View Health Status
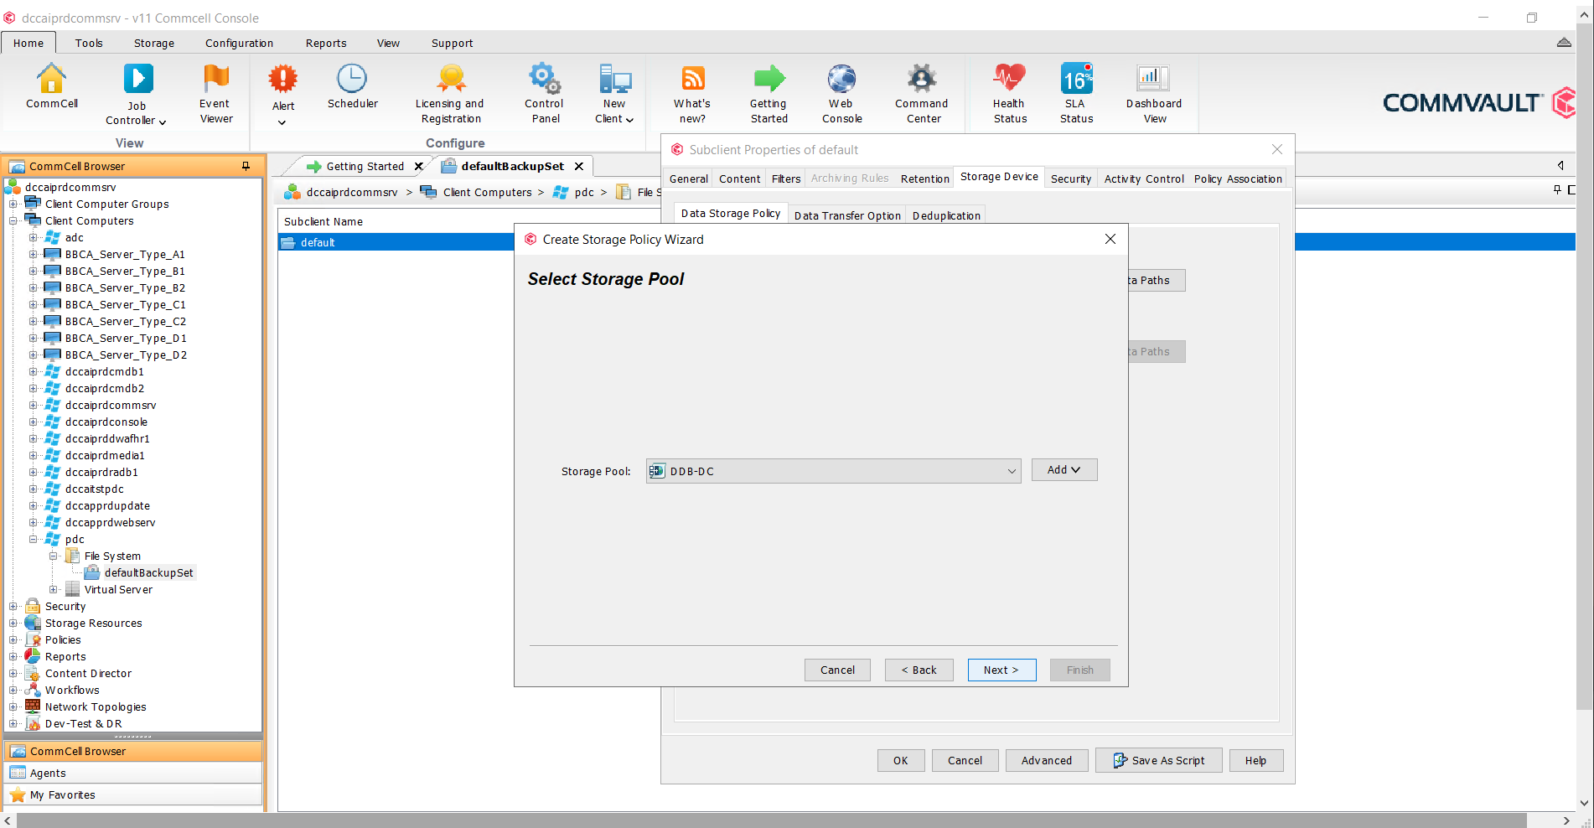 (x=1010, y=94)
